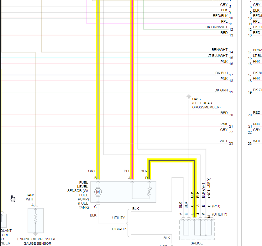Click the GRY label above terminal B
The height and width of the screenshot is (246, 262).
[92, 171]
